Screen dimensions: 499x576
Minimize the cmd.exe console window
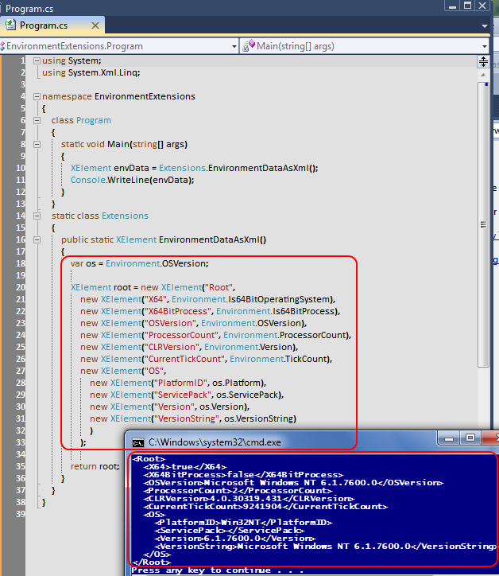[449, 438]
